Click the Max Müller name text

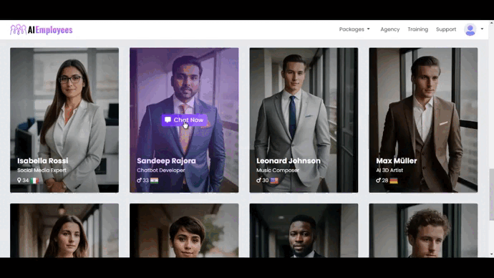point(397,160)
